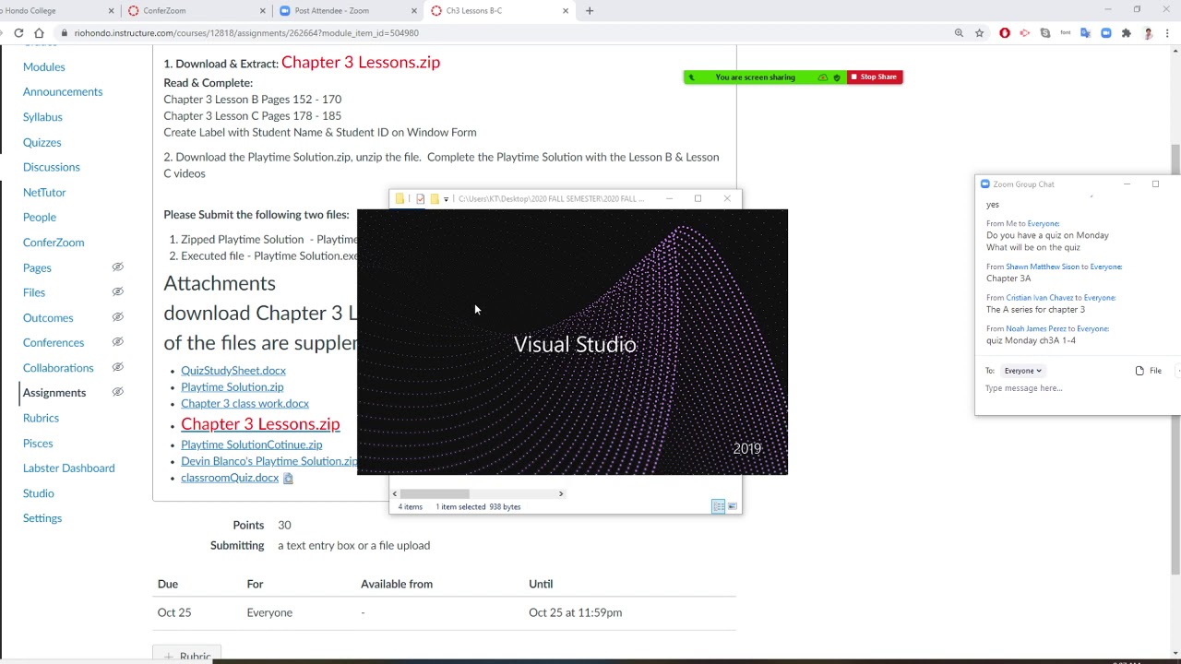Click the shield icon in Zoom sharing bar

837,77
